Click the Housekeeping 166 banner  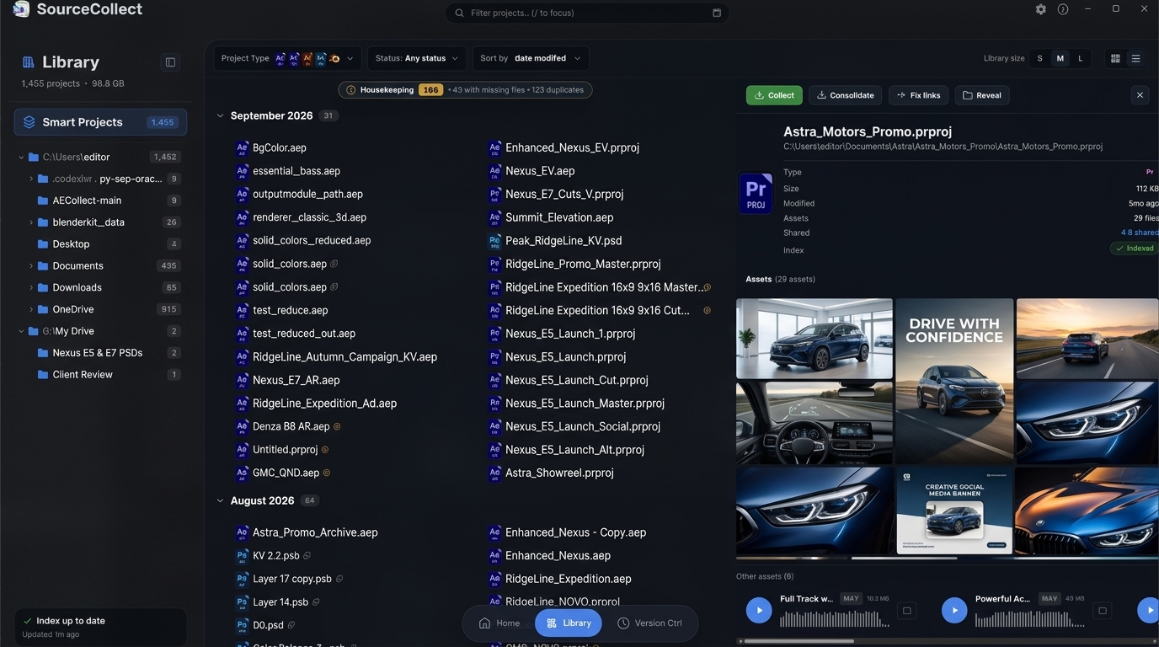465,90
